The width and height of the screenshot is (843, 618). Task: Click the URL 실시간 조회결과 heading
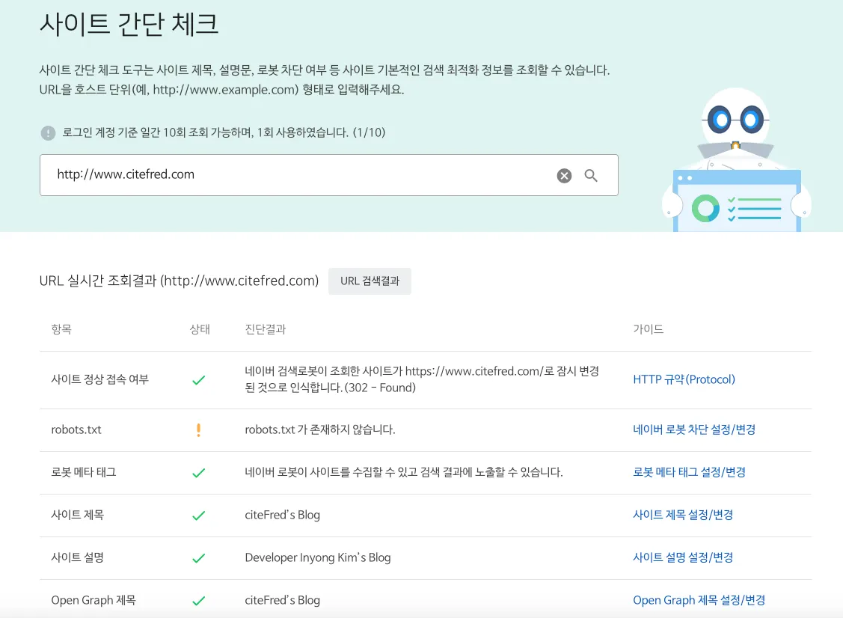[x=179, y=281]
